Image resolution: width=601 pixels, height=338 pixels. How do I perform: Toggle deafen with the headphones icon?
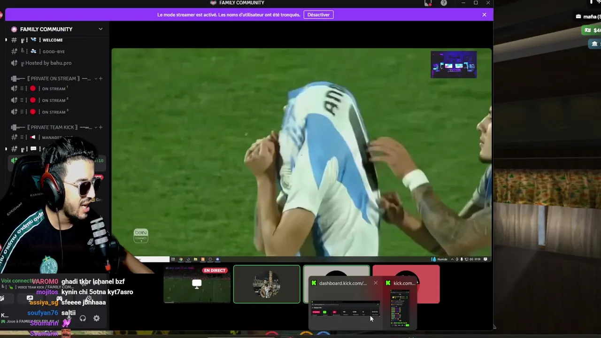[x=83, y=318]
